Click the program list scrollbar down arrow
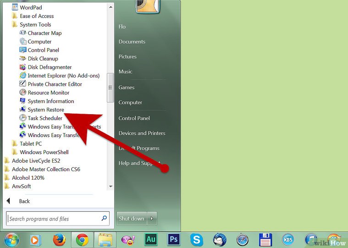 [x=110, y=186]
